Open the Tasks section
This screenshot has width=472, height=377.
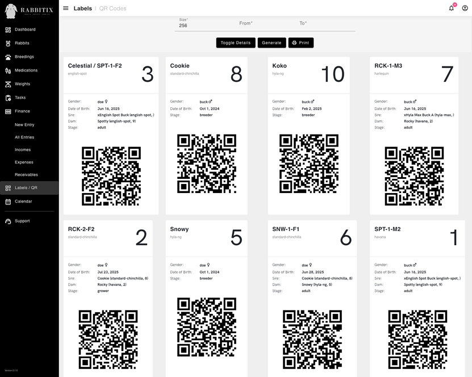[x=20, y=97]
